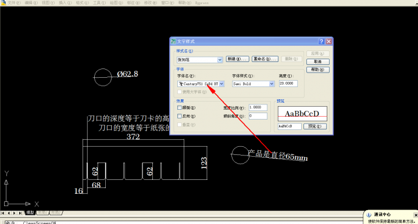The image size is (418, 224).
Task: Switch to the 布局2 layout tab
Action: click(x=56, y=212)
